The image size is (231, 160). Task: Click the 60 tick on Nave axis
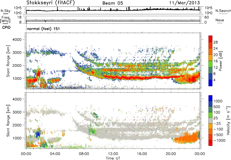[x=206, y=17]
